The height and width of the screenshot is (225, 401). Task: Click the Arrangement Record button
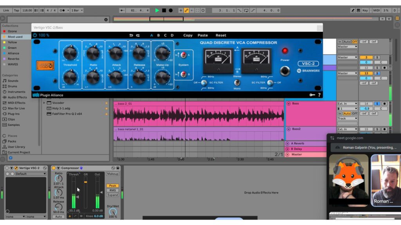pyautogui.click(x=171, y=10)
